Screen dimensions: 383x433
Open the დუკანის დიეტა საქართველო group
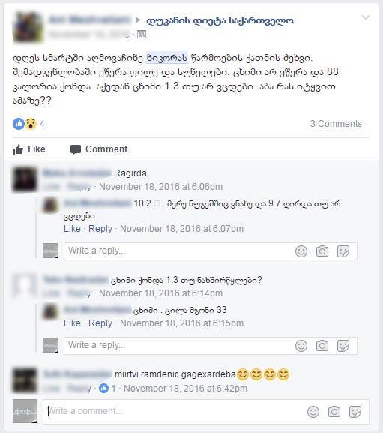(220, 20)
